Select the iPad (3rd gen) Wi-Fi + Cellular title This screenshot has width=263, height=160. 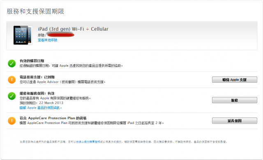click(73, 29)
